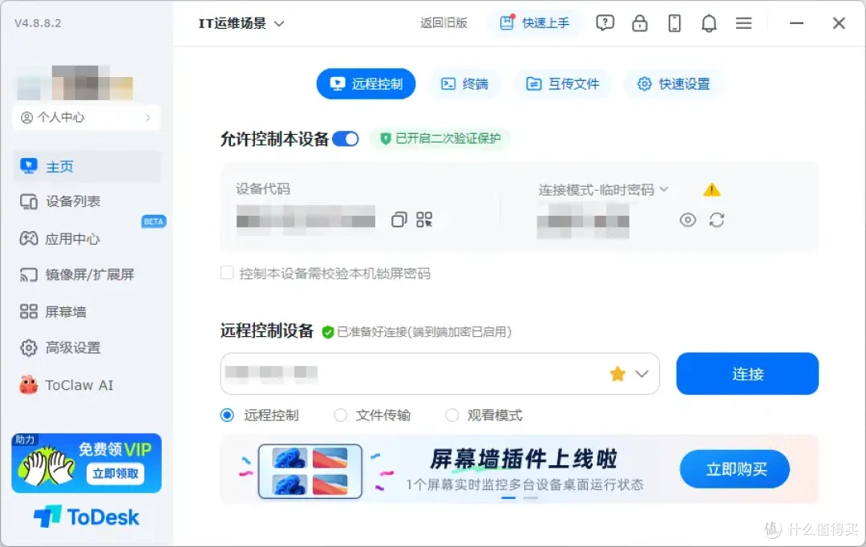
Task: Switch to the 终端 tab
Action: [x=464, y=84]
